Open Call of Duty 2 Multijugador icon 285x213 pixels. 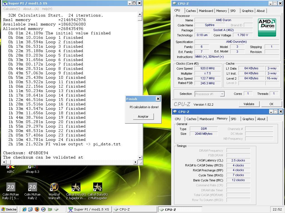tap(98, 191)
